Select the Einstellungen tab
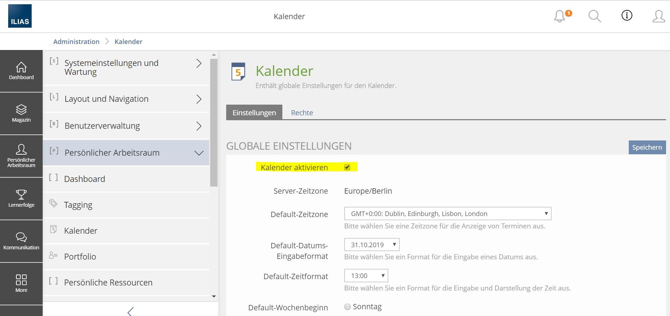Viewport: 670px width, 316px height. tap(254, 113)
